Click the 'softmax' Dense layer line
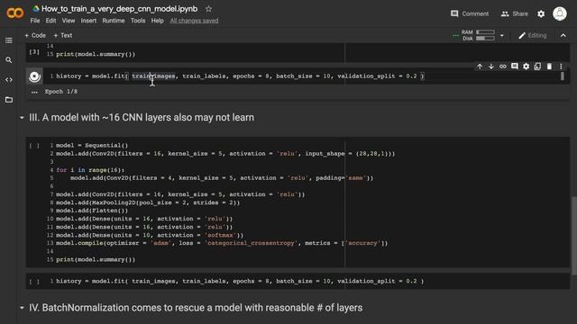 click(x=150, y=235)
